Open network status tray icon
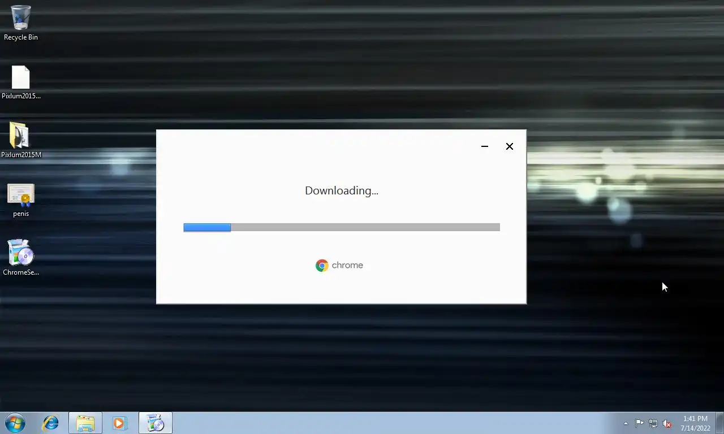The image size is (724, 434). [x=653, y=423]
